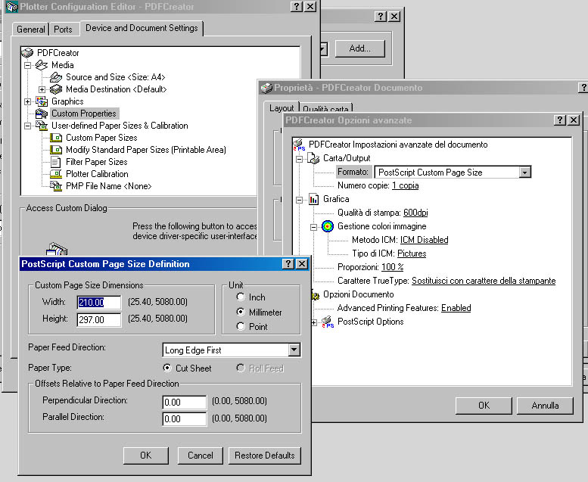Click OK in Opzioni avanzate window

(484, 406)
